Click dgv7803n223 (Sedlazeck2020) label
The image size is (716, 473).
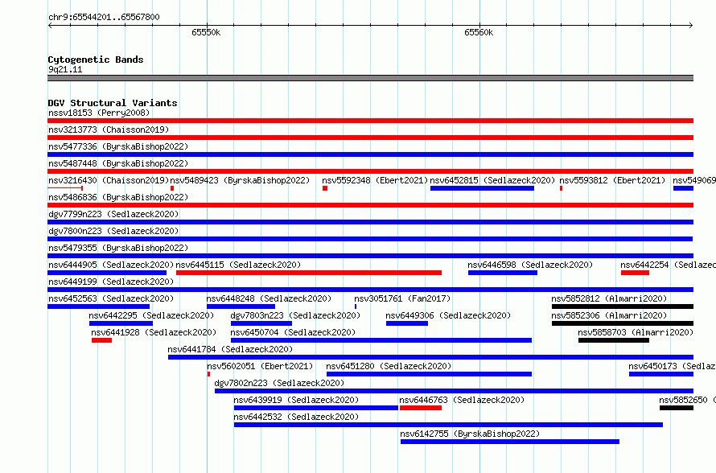click(295, 315)
